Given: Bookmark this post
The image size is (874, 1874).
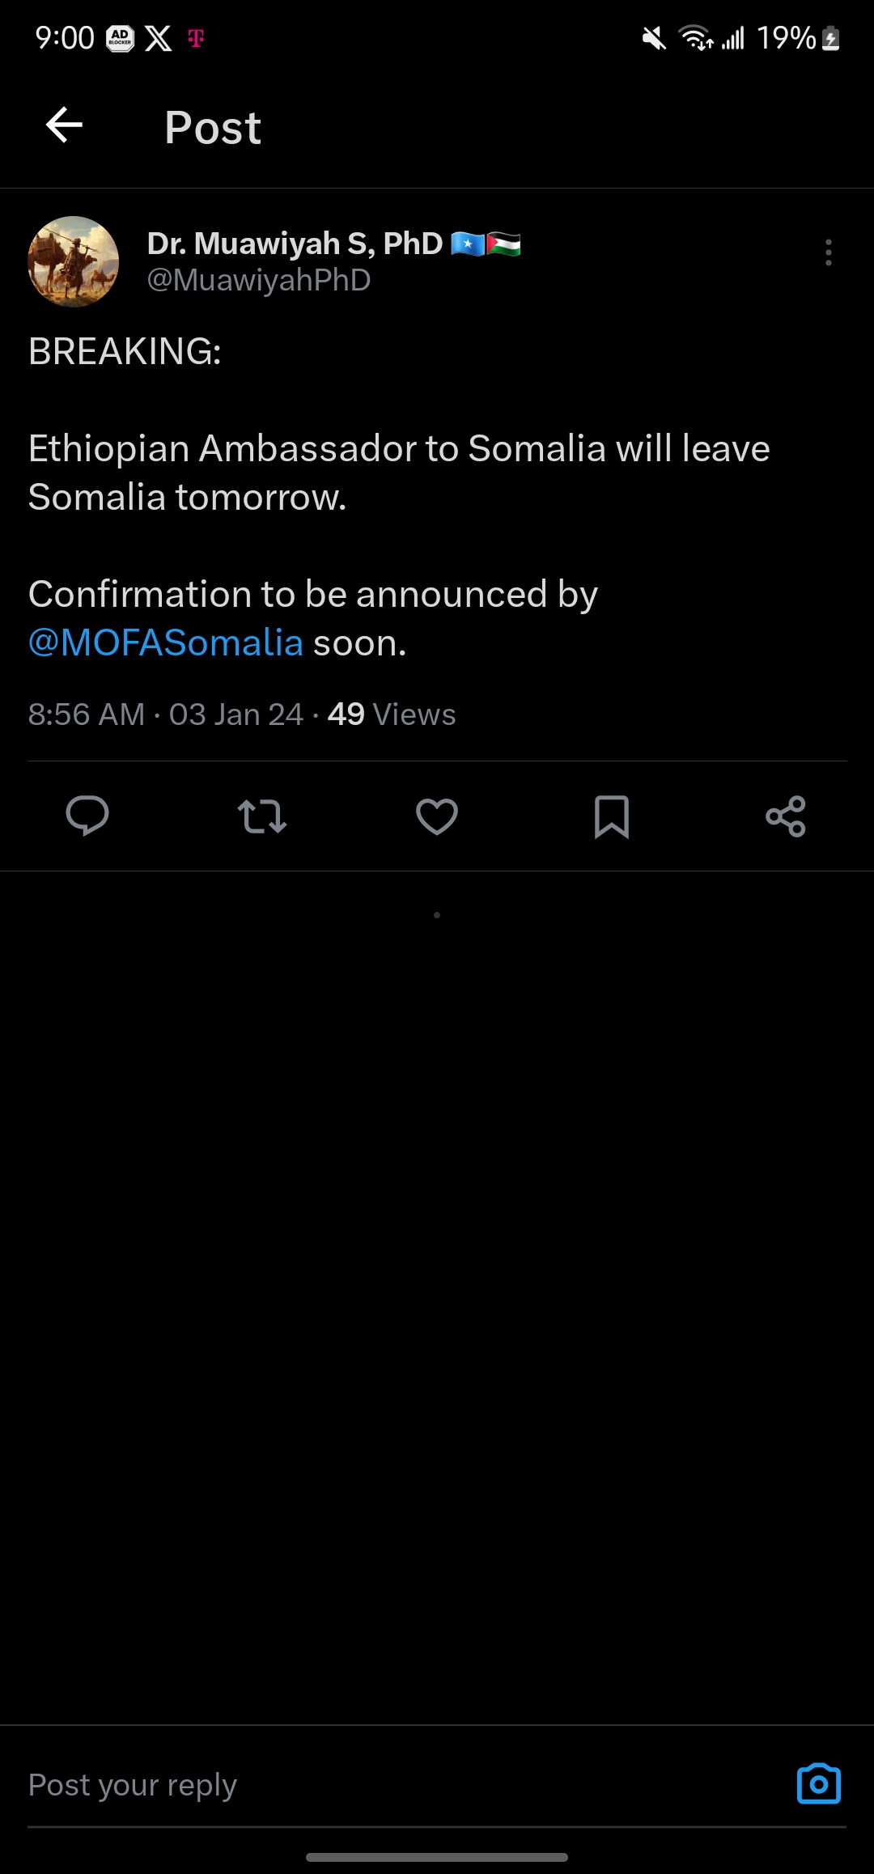Looking at the screenshot, I should point(612,816).
